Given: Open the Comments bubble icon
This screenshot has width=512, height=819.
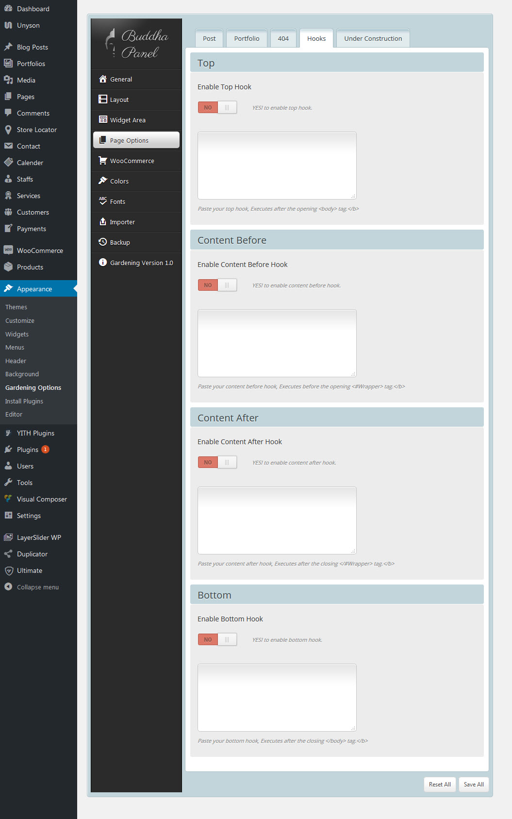Looking at the screenshot, I should 8,113.
